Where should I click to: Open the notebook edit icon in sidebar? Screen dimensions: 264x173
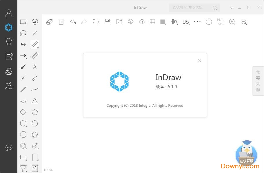point(9,56)
